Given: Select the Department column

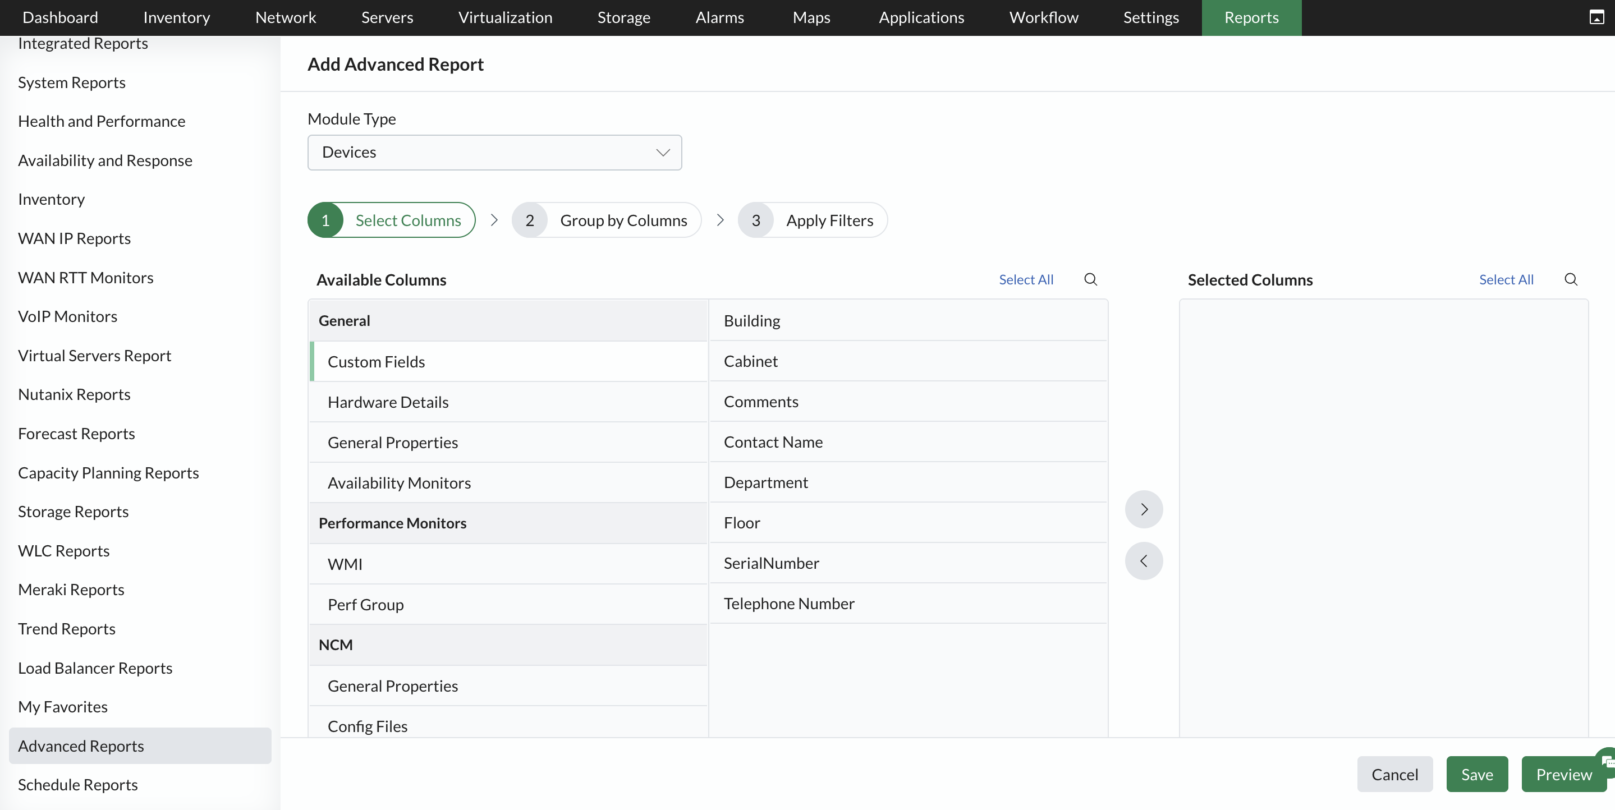Looking at the screenshot, I should (909, 483).
